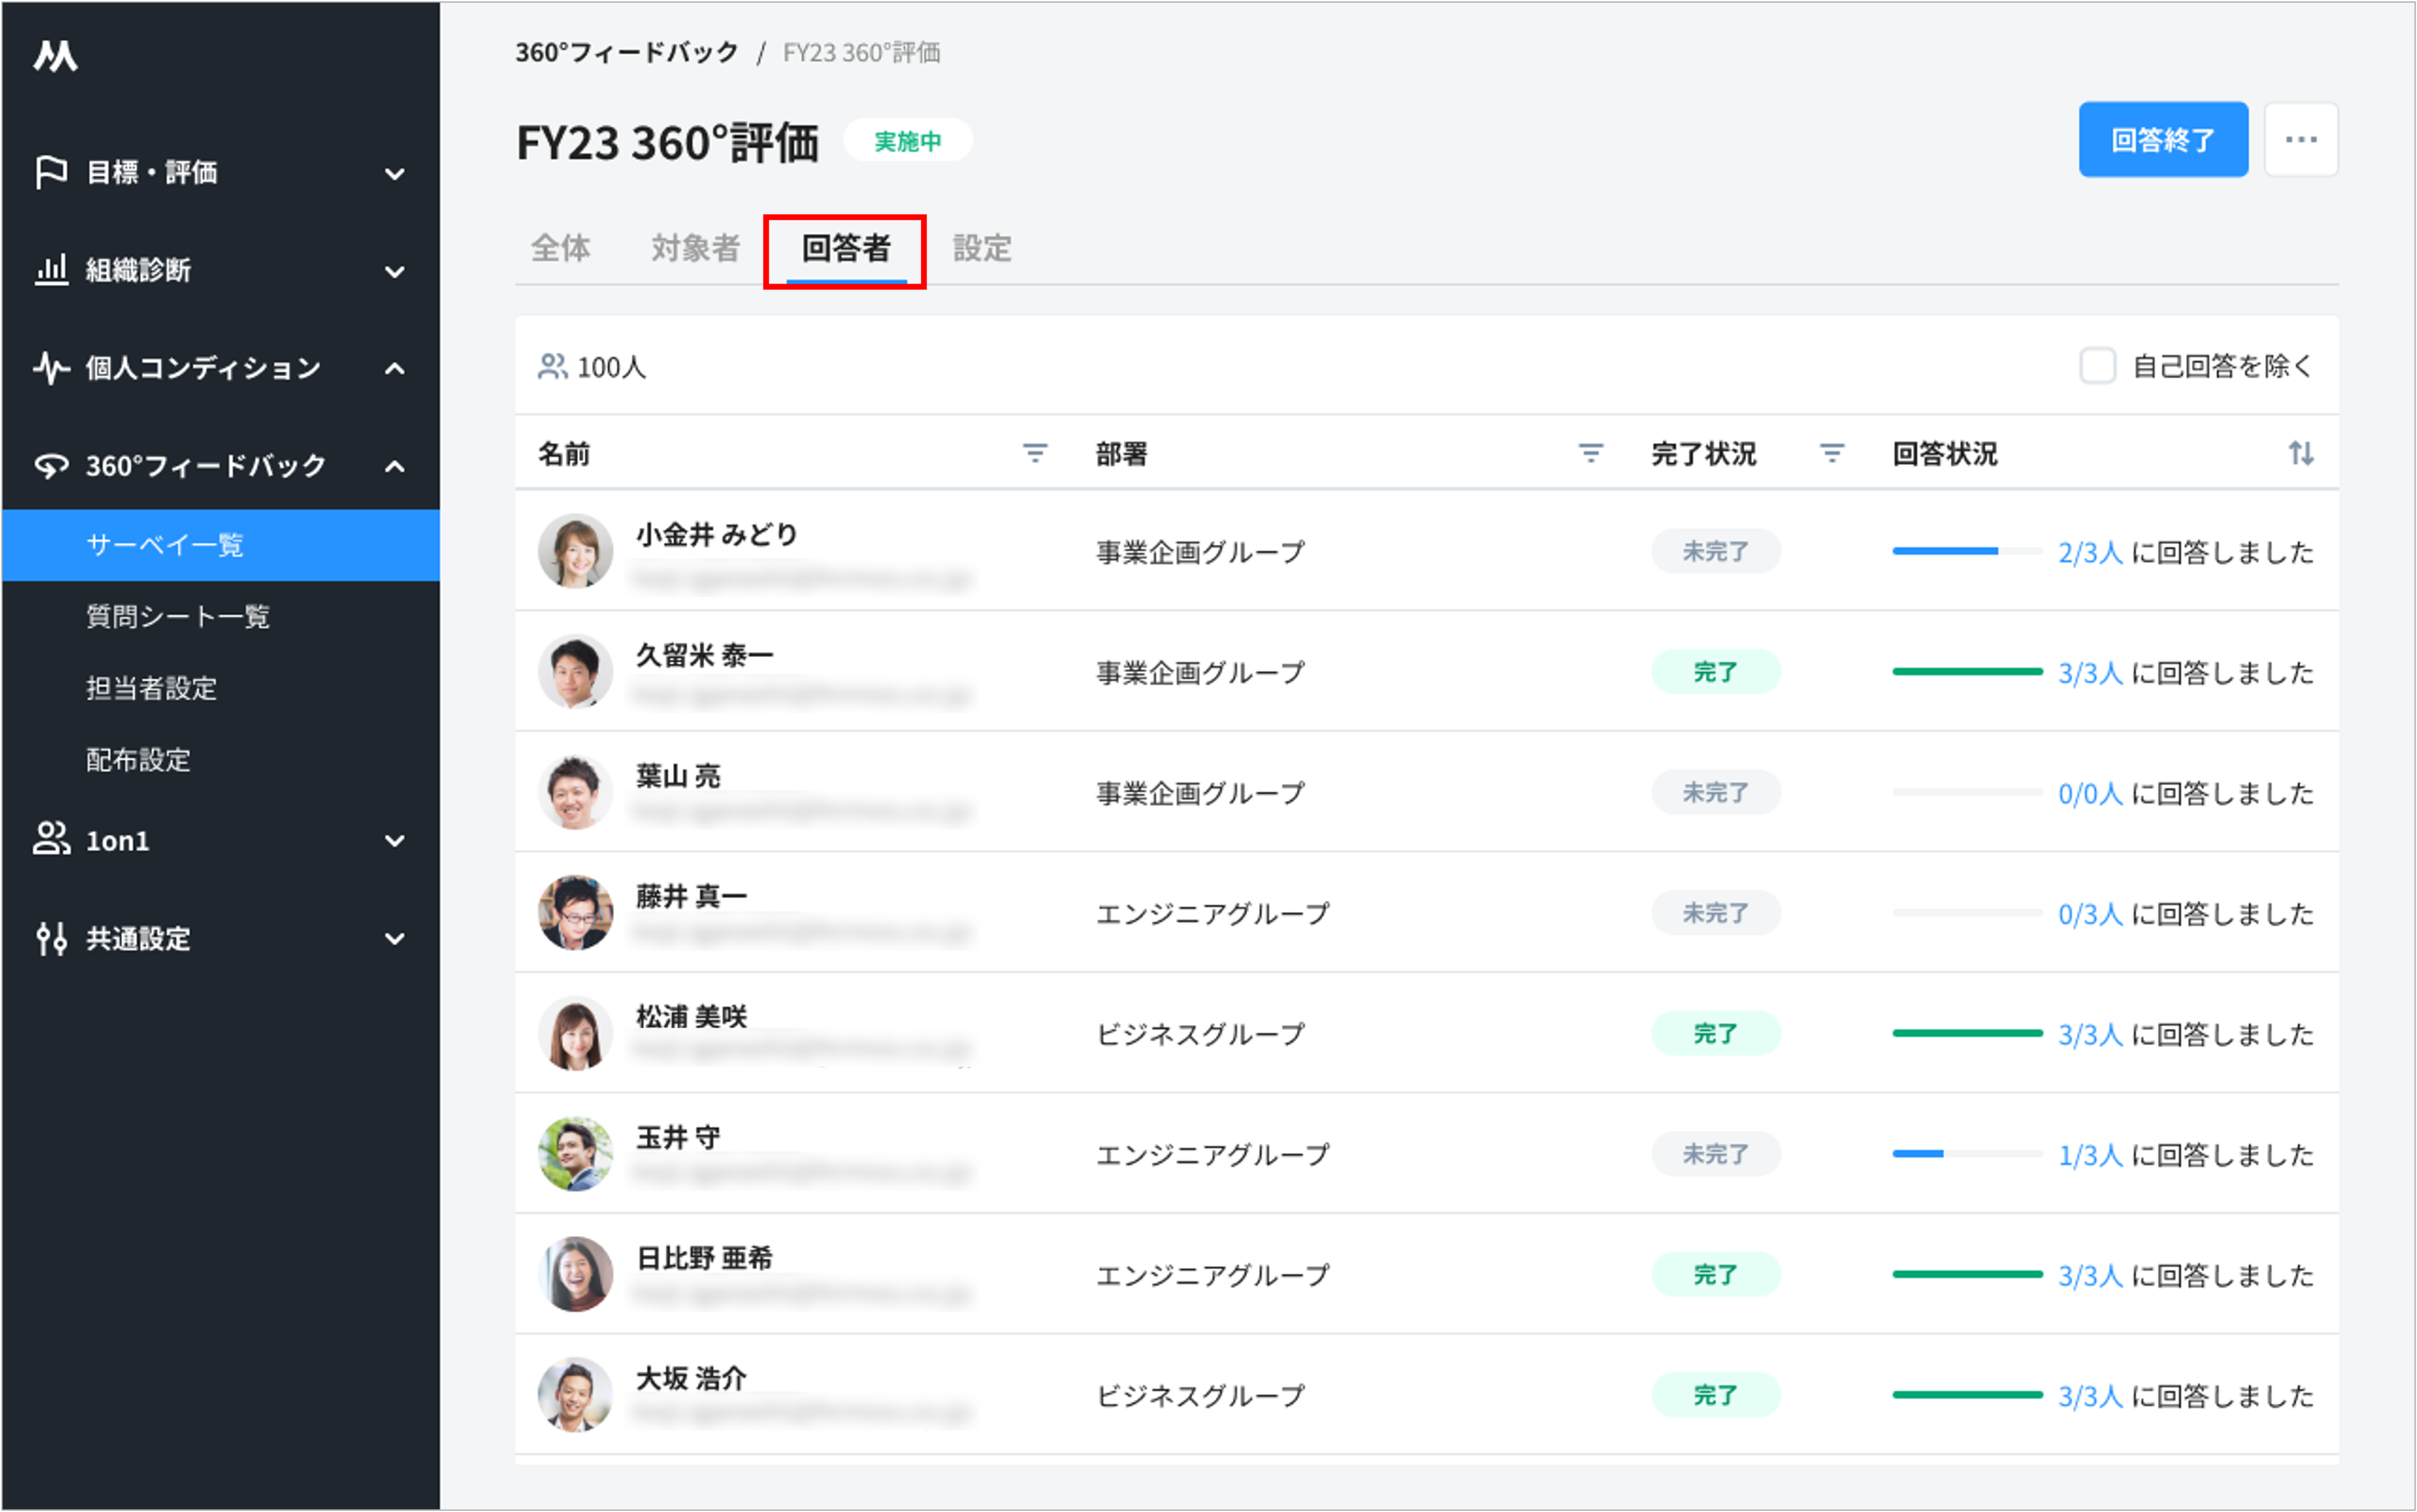Click the app logo in the sidebar
2417x1512 pixels.
click(x=55, y=55)
